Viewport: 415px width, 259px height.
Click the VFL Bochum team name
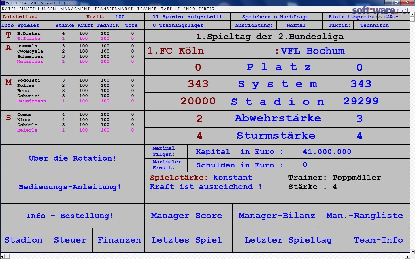[313, 51]
